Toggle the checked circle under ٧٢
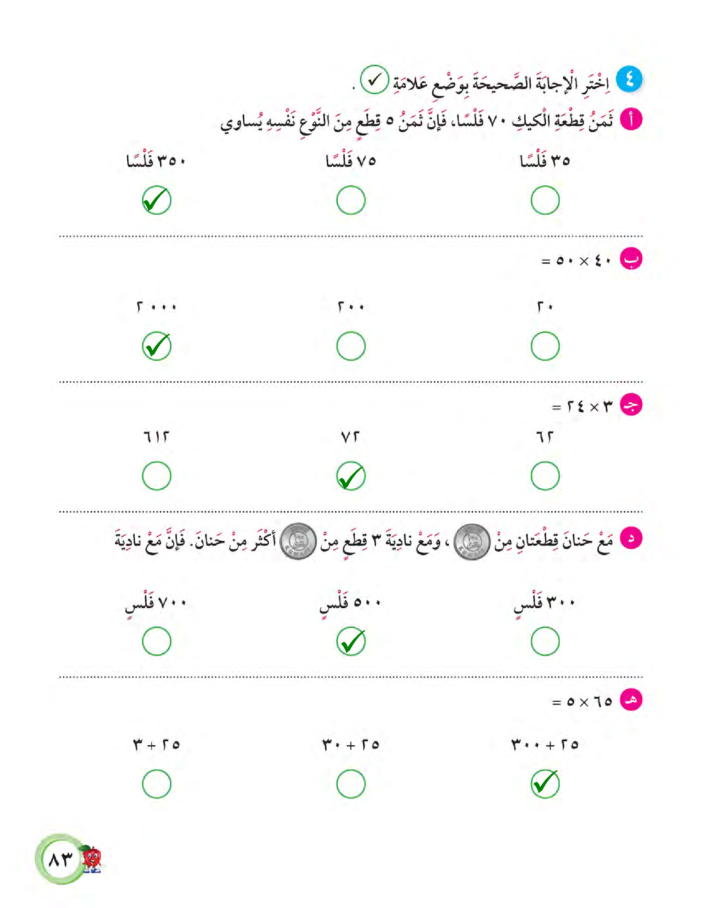 [351, 476]
